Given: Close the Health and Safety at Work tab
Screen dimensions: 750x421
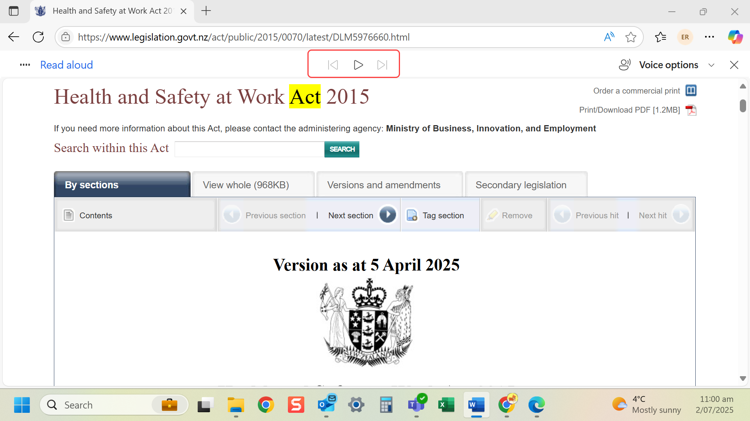Looking at the screenshot, I should [184, 11].
